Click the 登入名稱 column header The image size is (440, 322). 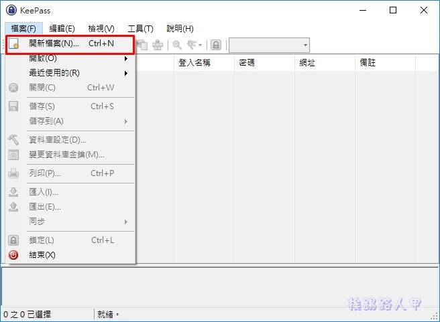pos(204,62)
